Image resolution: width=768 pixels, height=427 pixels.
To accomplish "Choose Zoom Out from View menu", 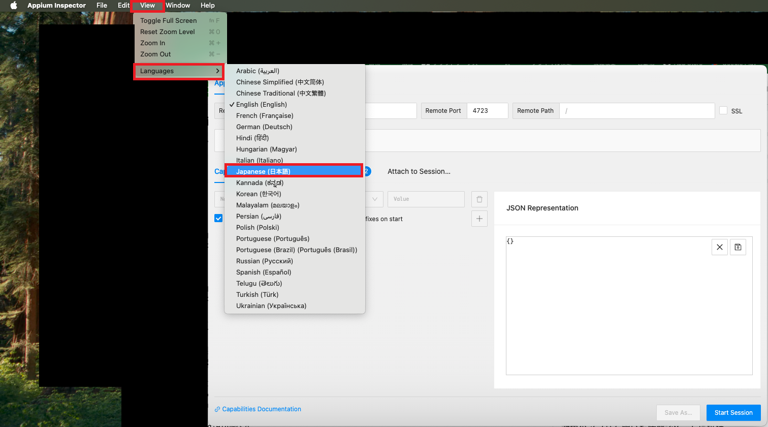I will (180, 54).
